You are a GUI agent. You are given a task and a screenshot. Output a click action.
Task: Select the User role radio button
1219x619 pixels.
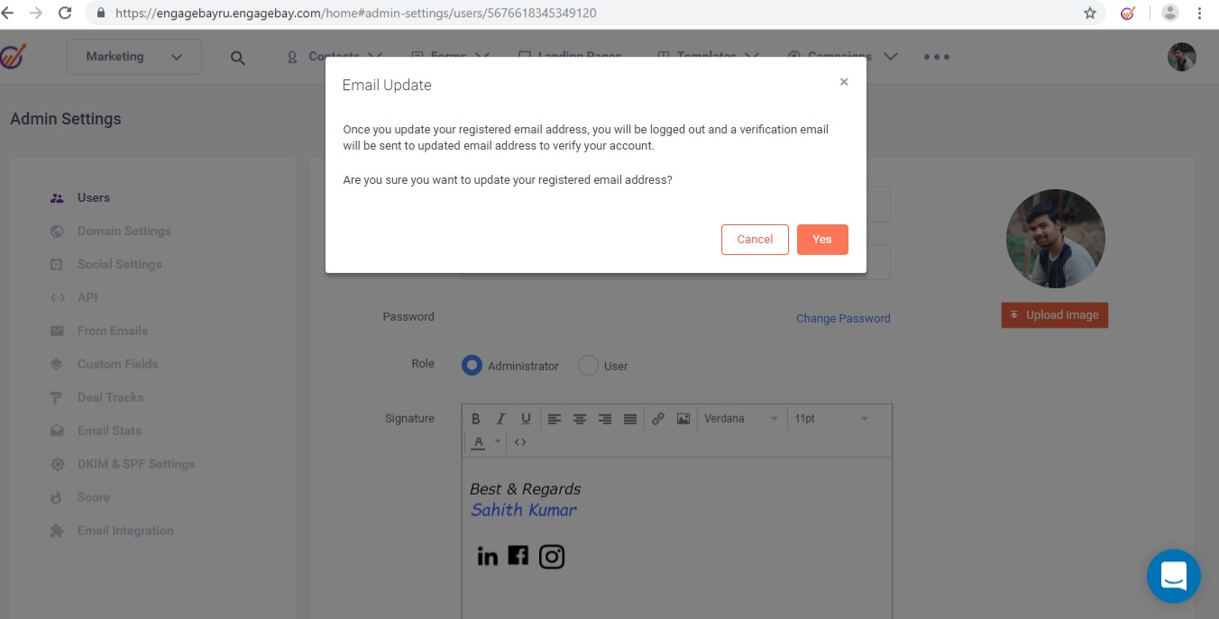coord(588,365)
